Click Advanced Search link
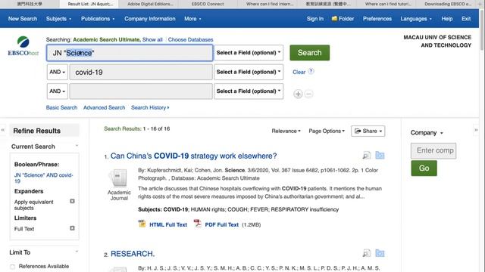Screen dimensions: 485x272 [105, 107]
